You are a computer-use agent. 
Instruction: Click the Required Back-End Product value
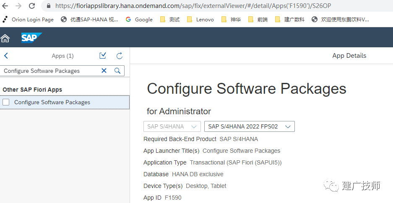pyautogui.click(x=239, y=139)
